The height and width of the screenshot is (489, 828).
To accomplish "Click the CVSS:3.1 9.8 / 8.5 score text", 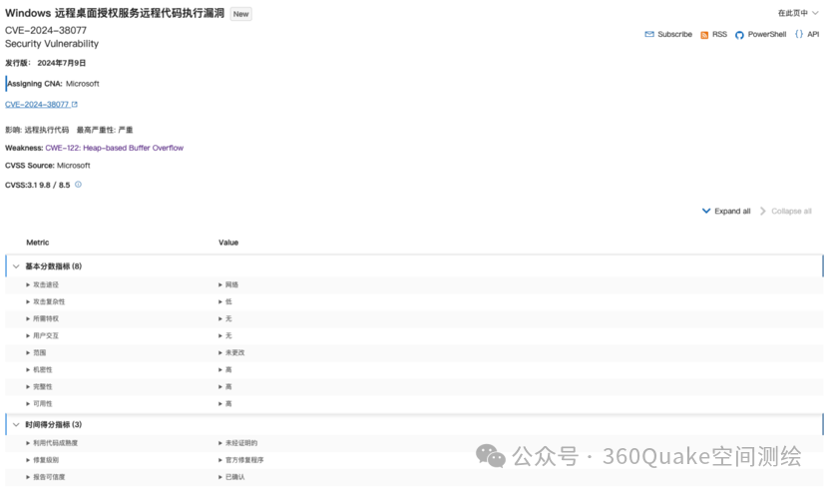I will click(38, 185).
